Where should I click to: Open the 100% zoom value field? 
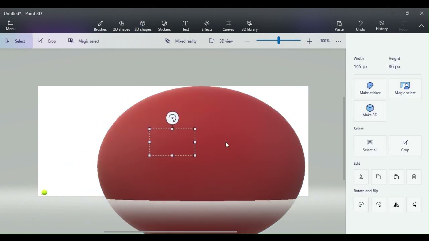(x=325, y=41)
